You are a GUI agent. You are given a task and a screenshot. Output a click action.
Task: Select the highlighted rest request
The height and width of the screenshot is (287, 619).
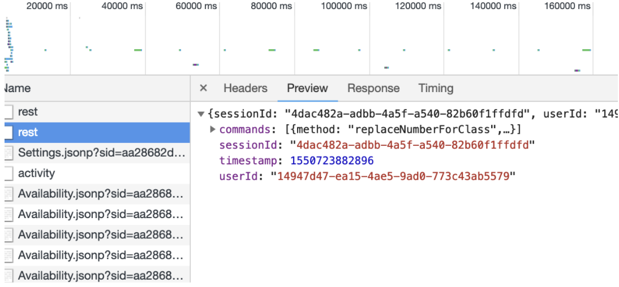tap(97, 132)
